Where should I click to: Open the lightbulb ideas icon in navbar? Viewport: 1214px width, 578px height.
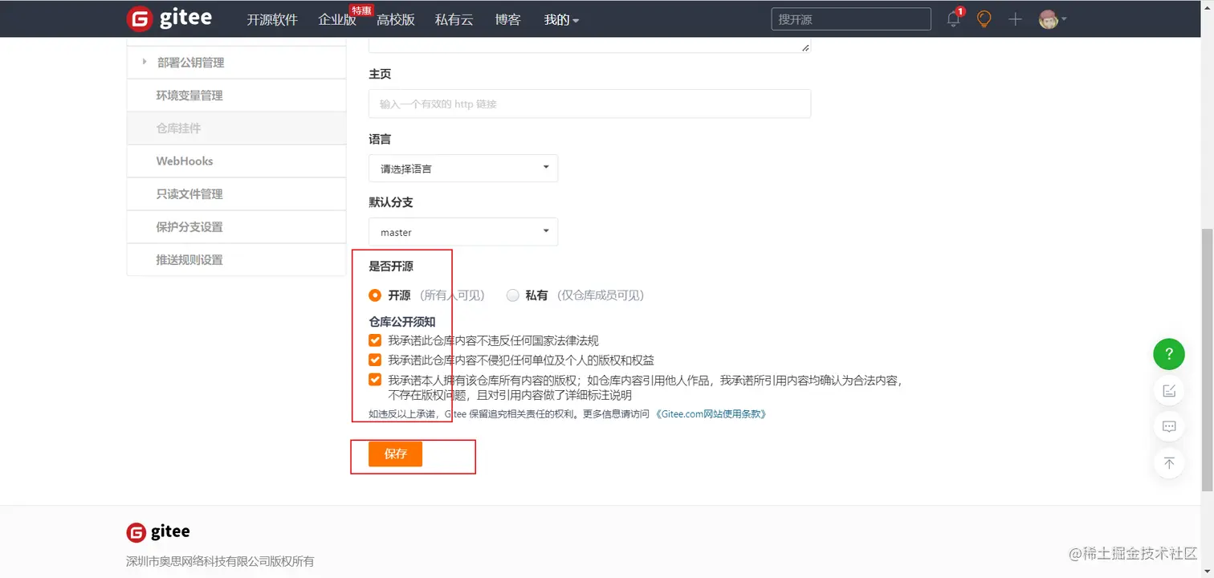click(984, 18)
